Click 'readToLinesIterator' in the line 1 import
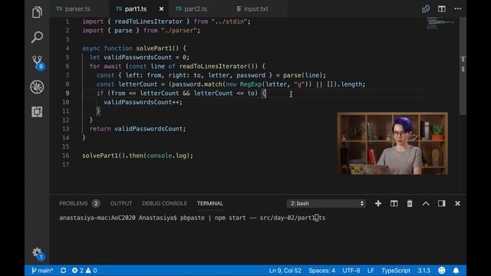Viewport: 491px width, 276px height. [148, 21]
